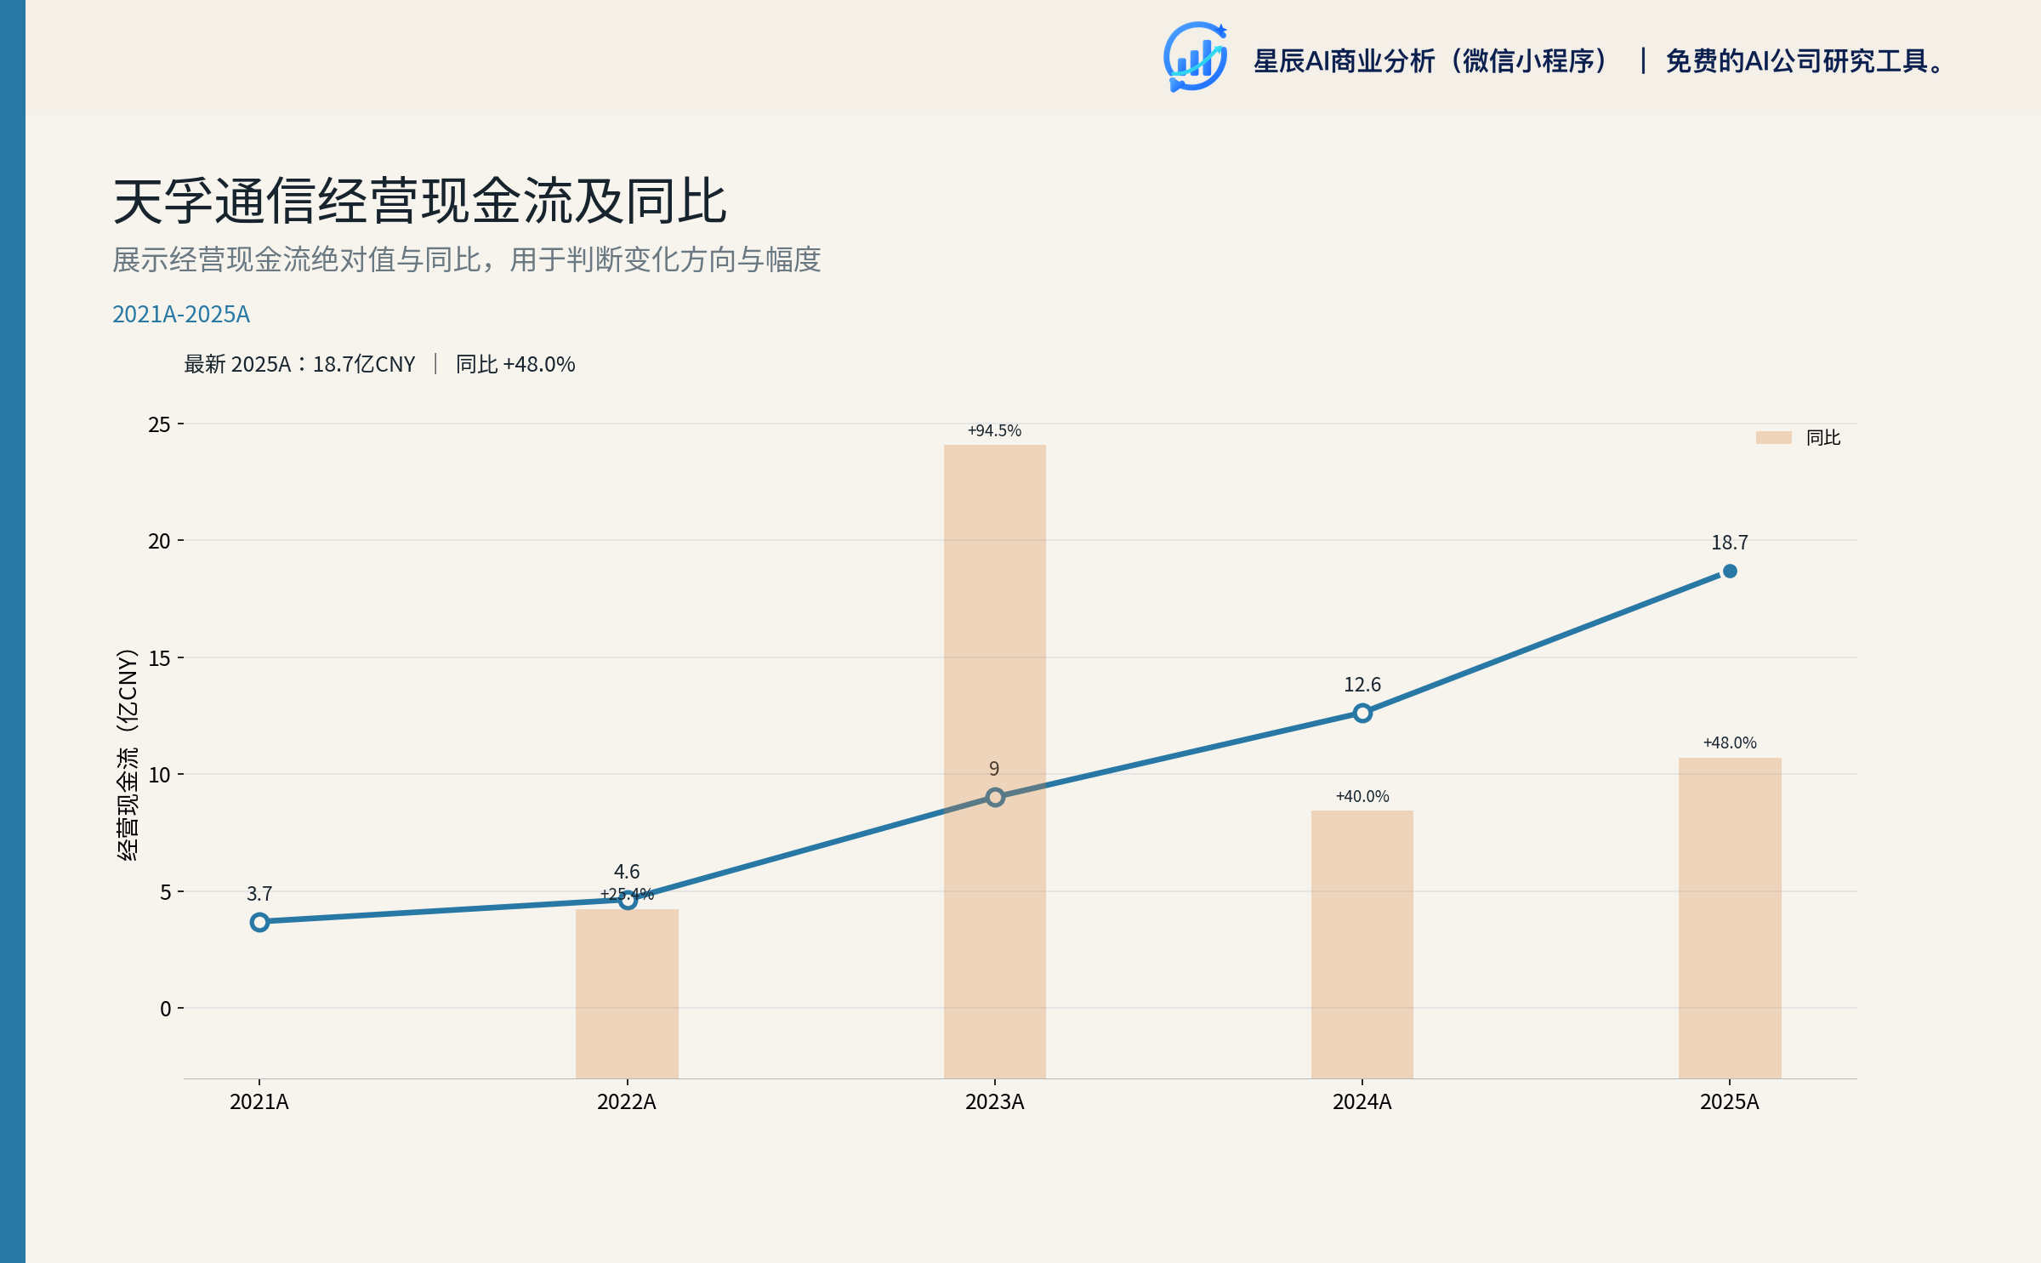Click the +94.5% bar label
The image size is (2041, 1263).
click(x=994, y=430)
